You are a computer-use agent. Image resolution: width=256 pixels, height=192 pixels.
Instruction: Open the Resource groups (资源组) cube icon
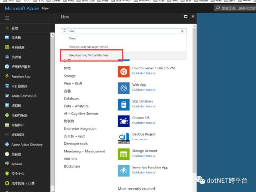(7, 57)
